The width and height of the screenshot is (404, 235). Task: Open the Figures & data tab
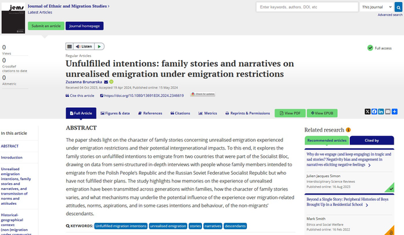115,113
